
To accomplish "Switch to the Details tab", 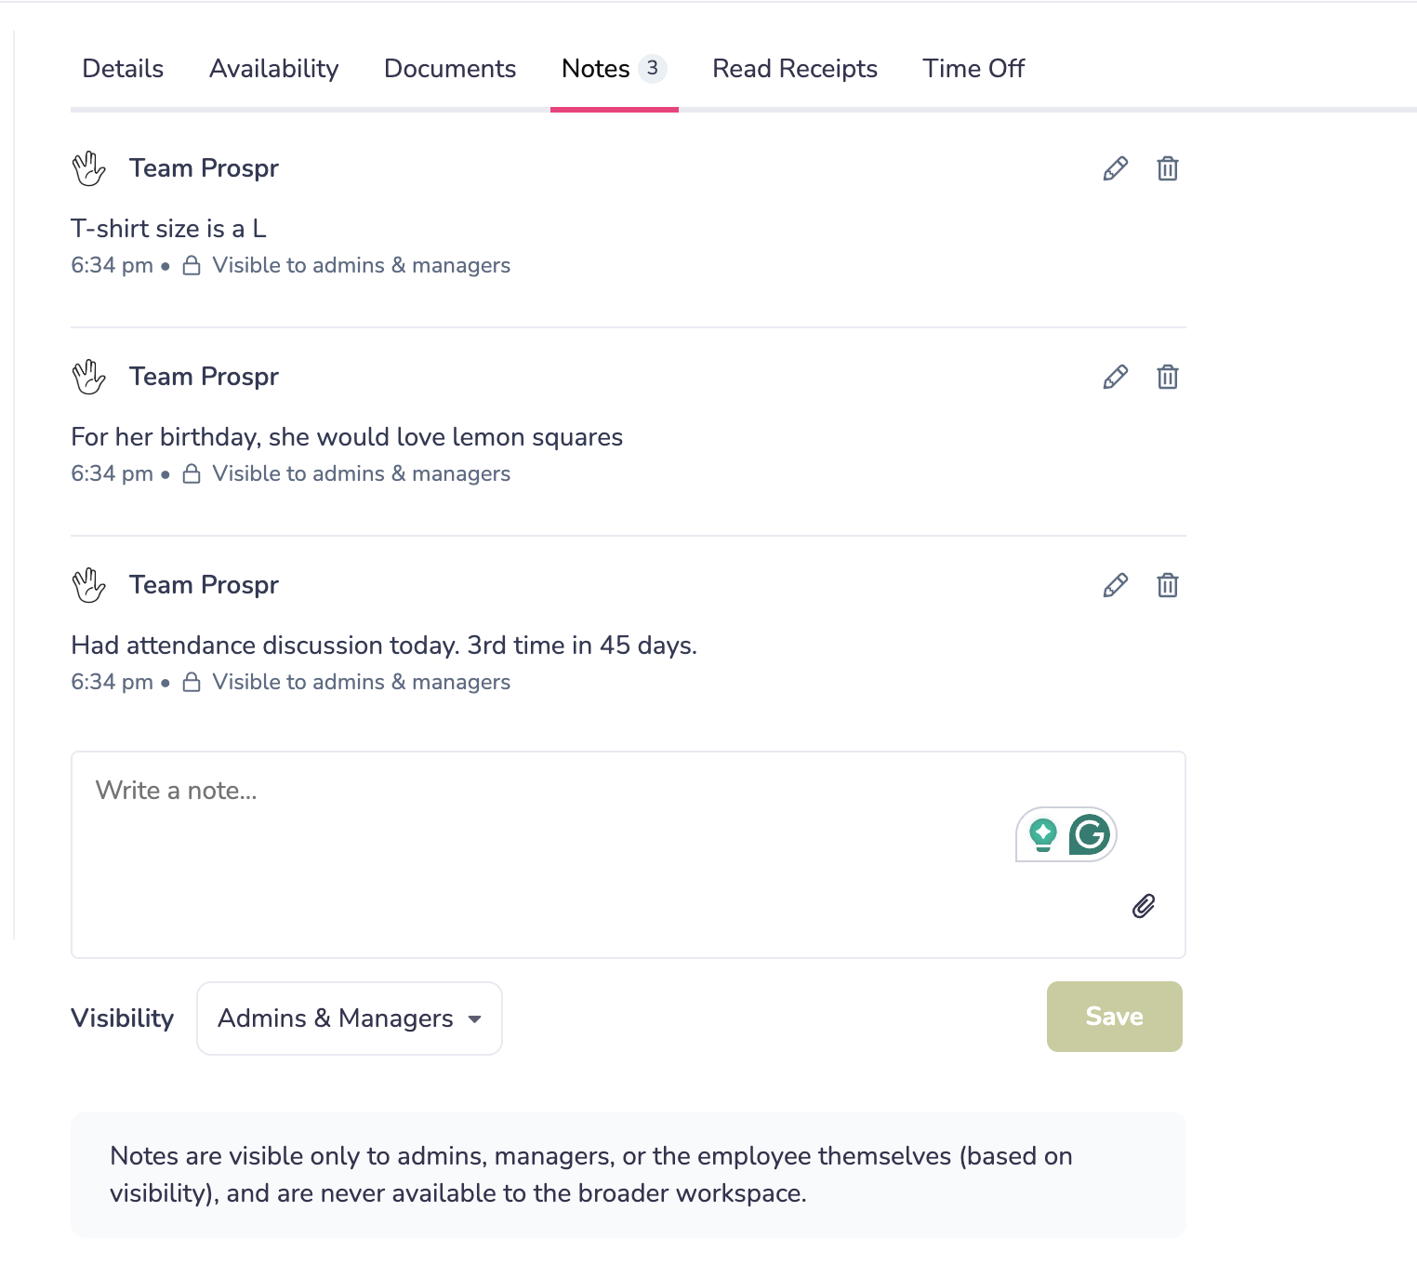I will [x=123, y=69].
